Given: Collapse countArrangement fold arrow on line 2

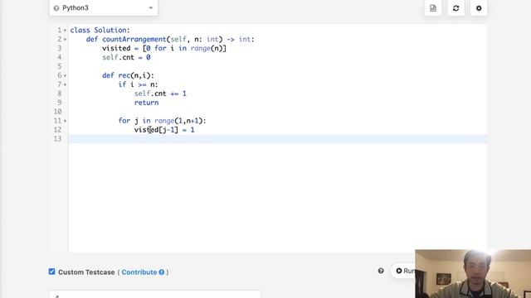Looking at the screenshot, I should pyautogui.click(x=65, y=40).
